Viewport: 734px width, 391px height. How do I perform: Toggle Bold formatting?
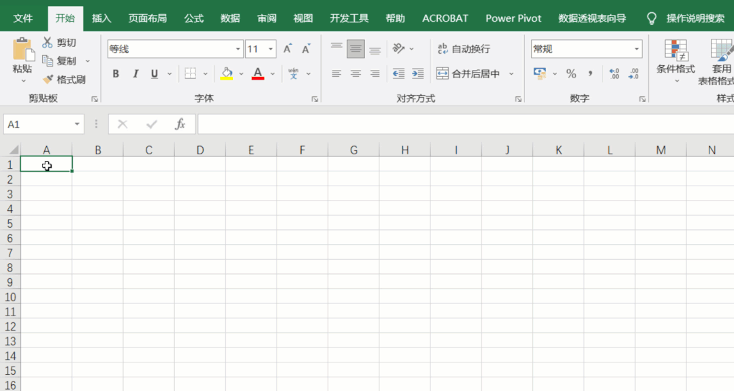pyautogui.click(x=116, y=74)
